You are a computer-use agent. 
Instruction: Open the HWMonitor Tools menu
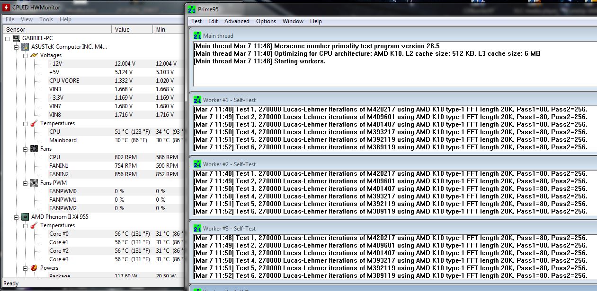point(46,19)
